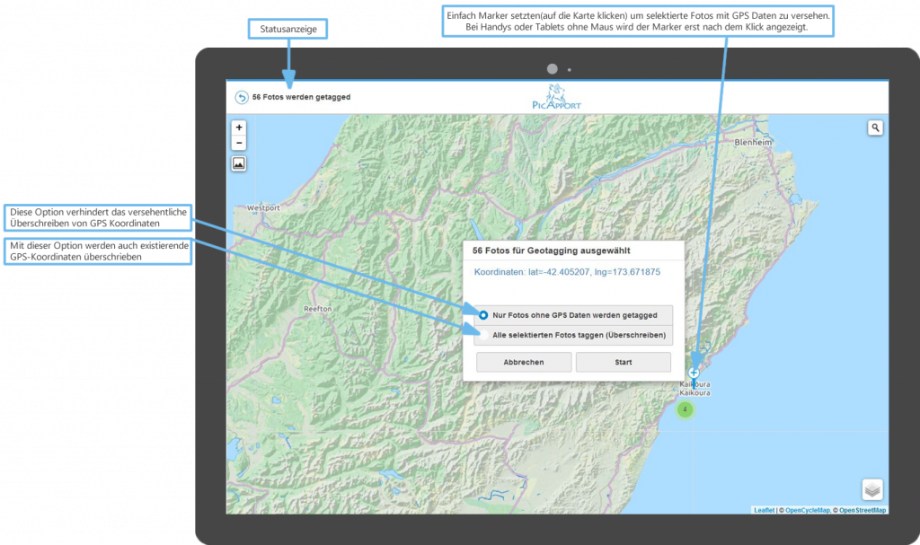Expand the map layers selector
The width and height of the screenshot is (920, 545).
[x=872, y=489]
